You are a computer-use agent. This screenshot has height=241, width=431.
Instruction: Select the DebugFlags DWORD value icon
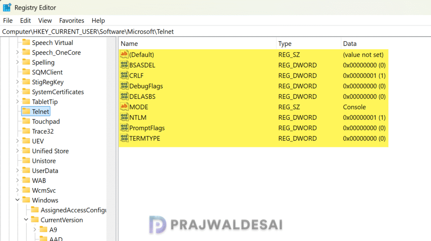[x=124, y=86]
